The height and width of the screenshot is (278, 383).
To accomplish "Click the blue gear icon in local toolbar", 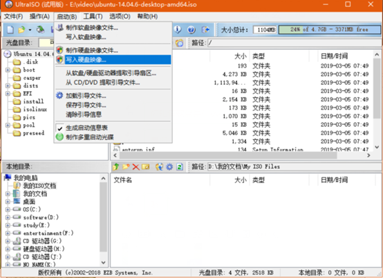I will pos(169,167).
